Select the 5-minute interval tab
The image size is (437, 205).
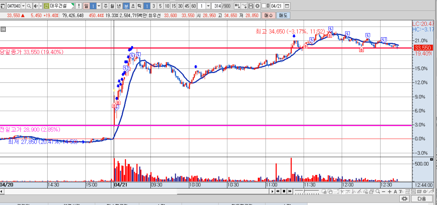coord(160,6)
